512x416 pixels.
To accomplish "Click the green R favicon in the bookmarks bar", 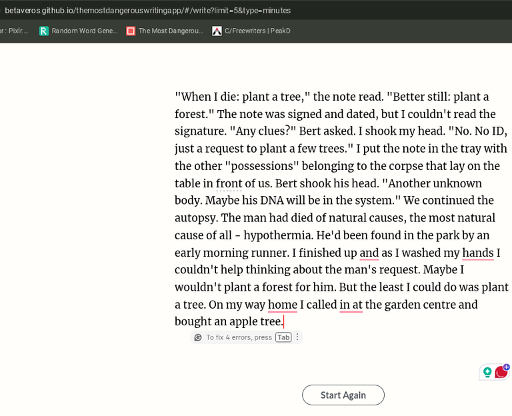I will [44, 31].
